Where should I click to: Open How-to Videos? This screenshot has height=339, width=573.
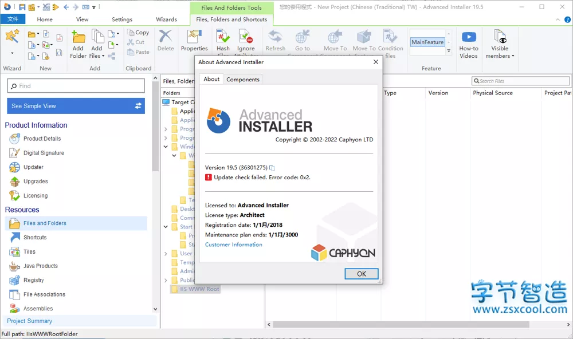469,45
